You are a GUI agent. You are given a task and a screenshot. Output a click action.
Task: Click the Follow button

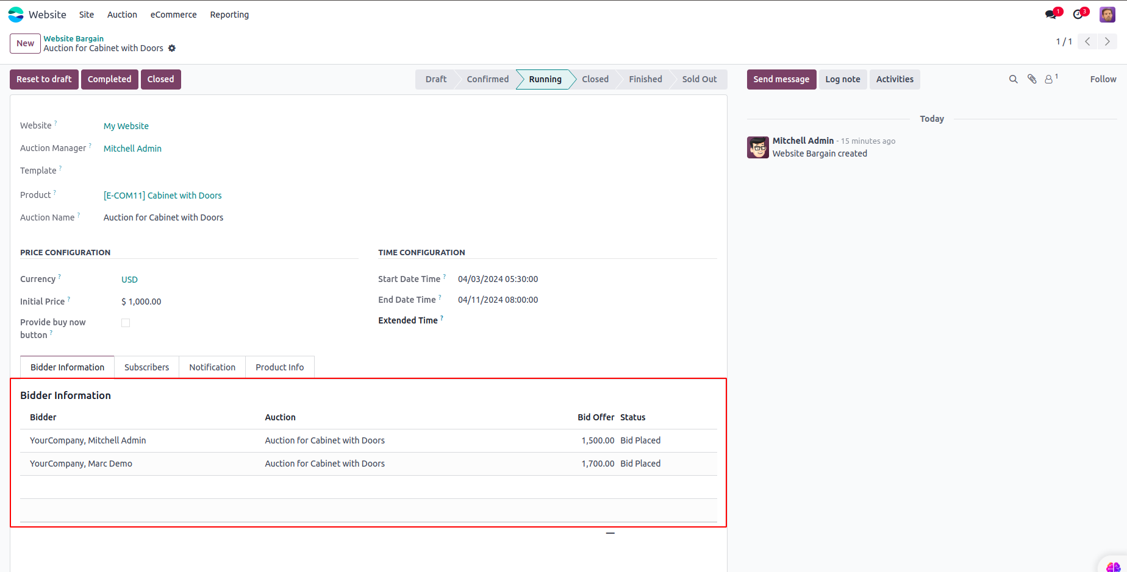[x=1103, y=79]
